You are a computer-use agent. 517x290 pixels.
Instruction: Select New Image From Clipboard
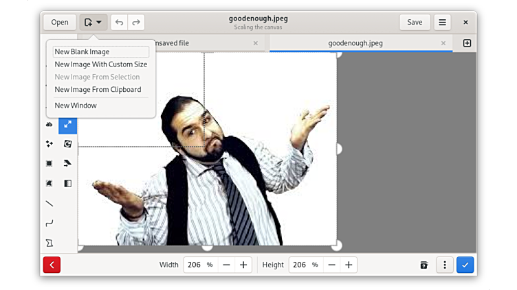[x=98, y=90]
